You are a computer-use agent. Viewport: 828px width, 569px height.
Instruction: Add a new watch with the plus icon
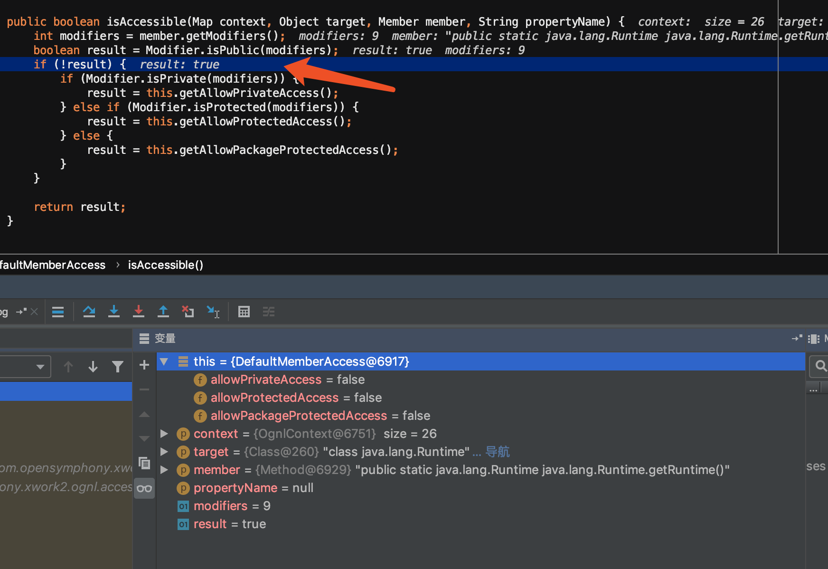[144, 365]
